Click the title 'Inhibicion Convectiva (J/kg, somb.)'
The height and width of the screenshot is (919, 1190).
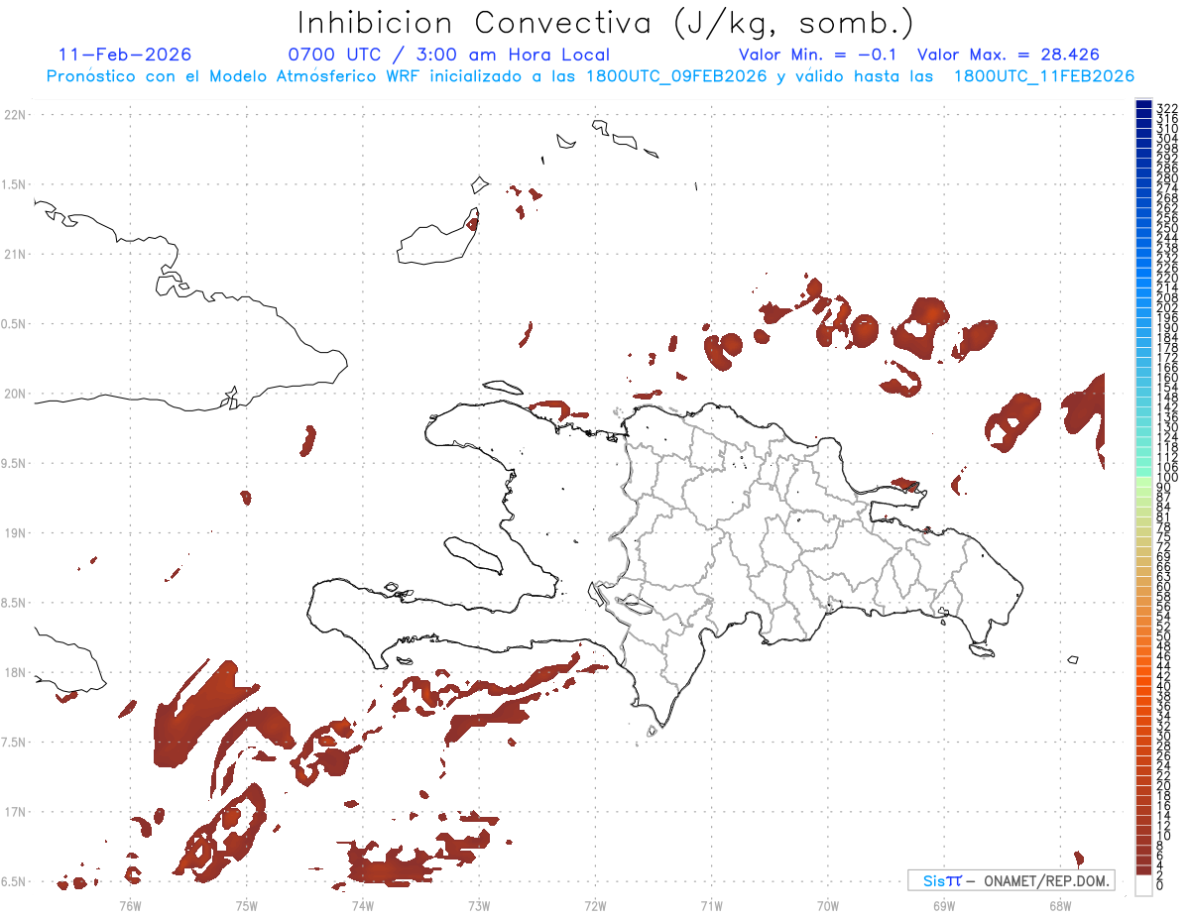pyautogui.click(x=606, y=23)
